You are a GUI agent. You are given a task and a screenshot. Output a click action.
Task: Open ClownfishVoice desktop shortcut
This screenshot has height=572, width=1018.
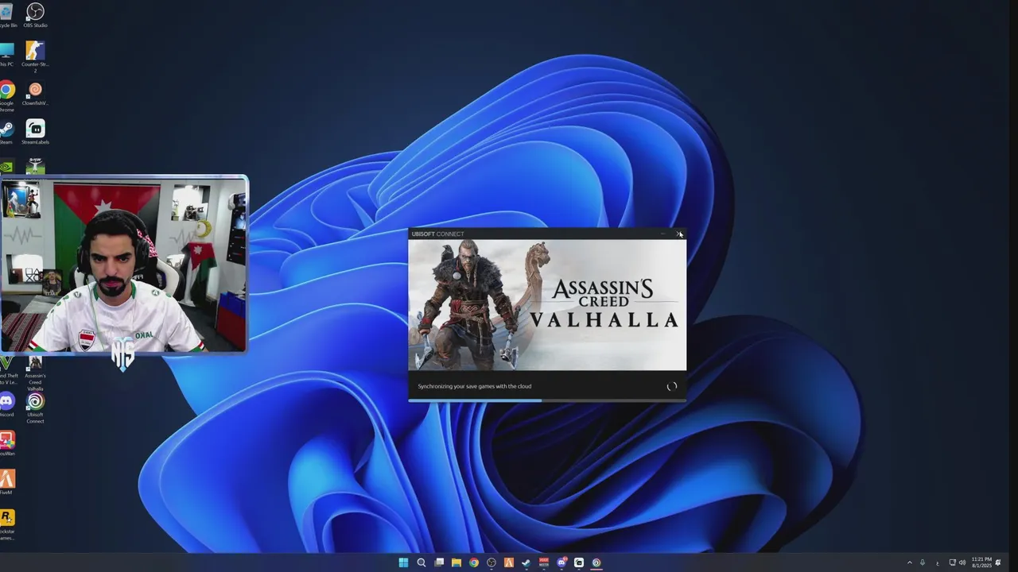pos(35,94)
